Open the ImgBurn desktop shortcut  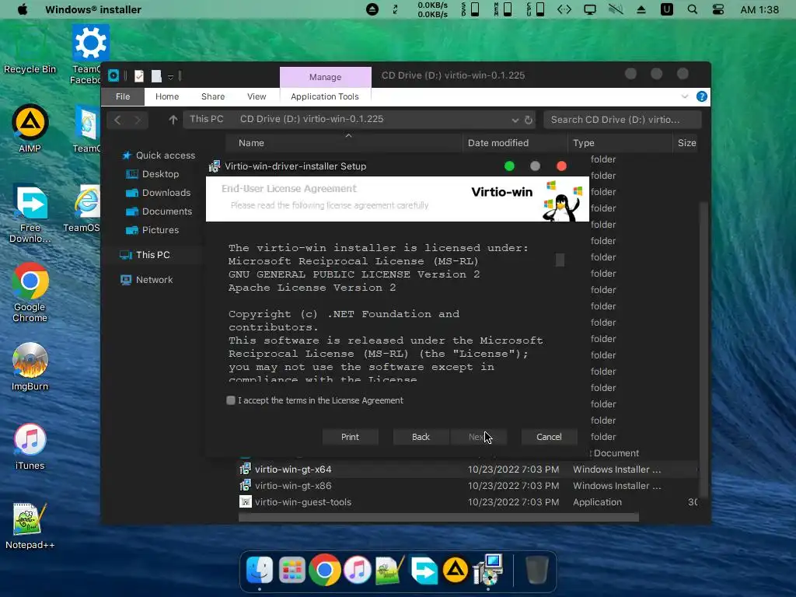click(30, 367)
